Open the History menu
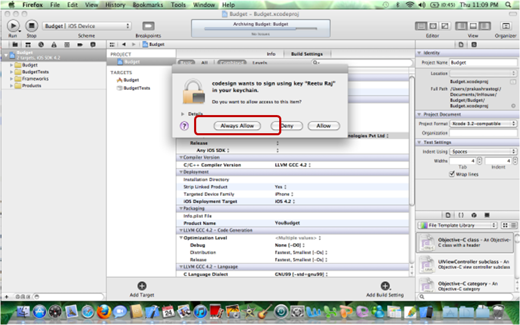520x325 pixels. (115, 5)
